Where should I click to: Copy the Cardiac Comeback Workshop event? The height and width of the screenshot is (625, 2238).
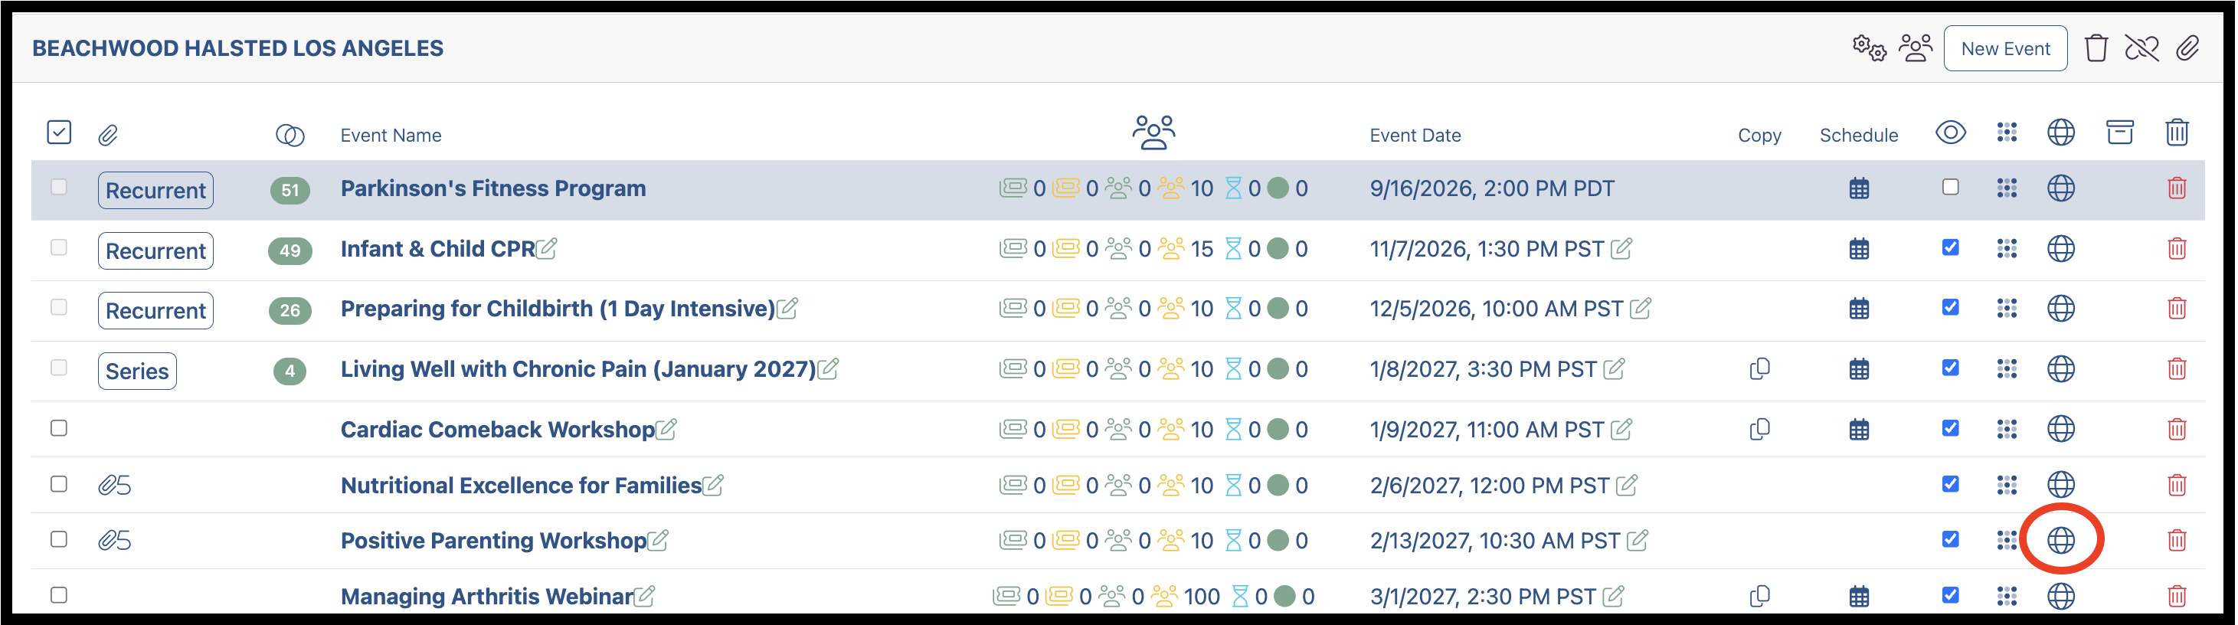(1759, 430)
